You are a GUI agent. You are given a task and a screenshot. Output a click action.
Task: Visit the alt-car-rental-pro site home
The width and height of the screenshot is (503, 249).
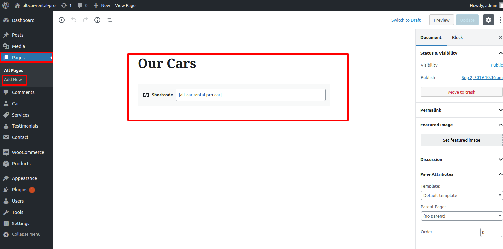click(35, 5)
